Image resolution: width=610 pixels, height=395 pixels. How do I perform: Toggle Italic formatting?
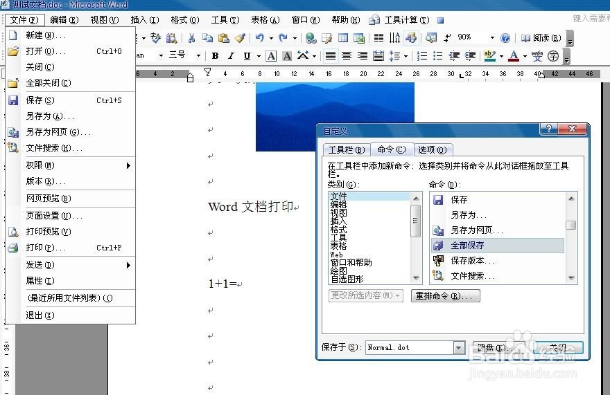[231, 56]
